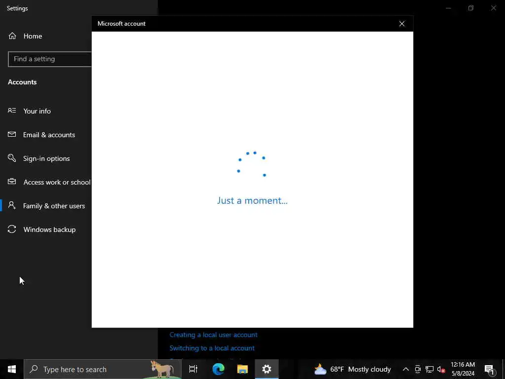Screen dimensions: 505x379
Task: Click the Sign-in options key icon
Action: [12, 158]
